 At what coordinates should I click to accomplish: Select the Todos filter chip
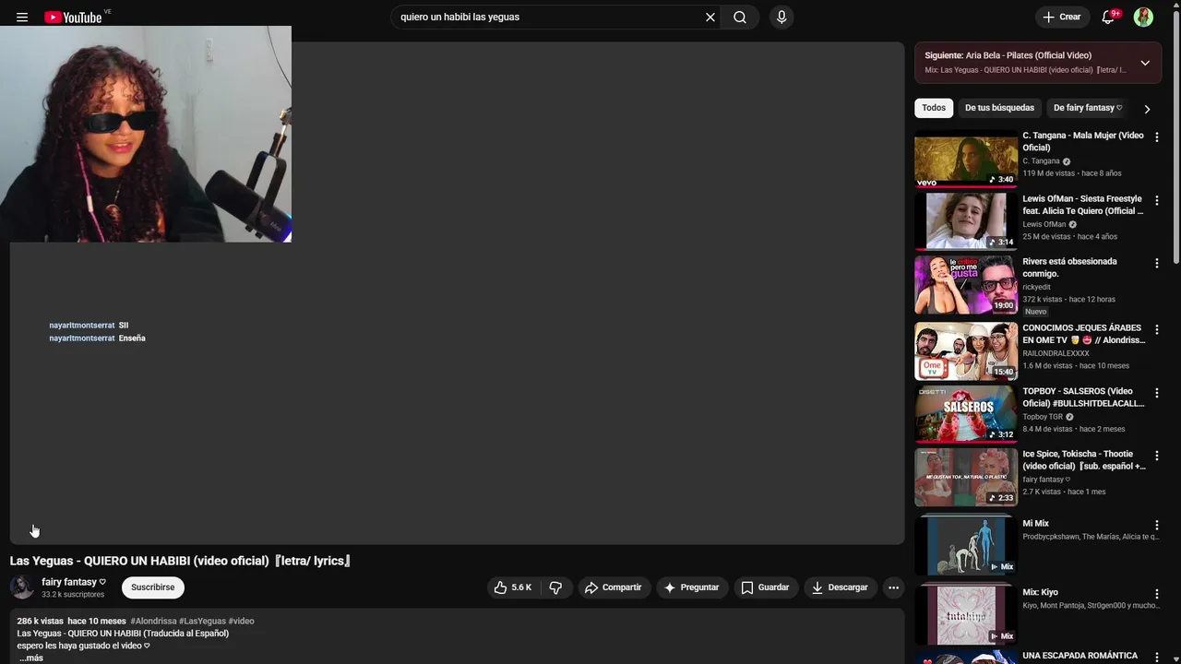tap(934, 108)
